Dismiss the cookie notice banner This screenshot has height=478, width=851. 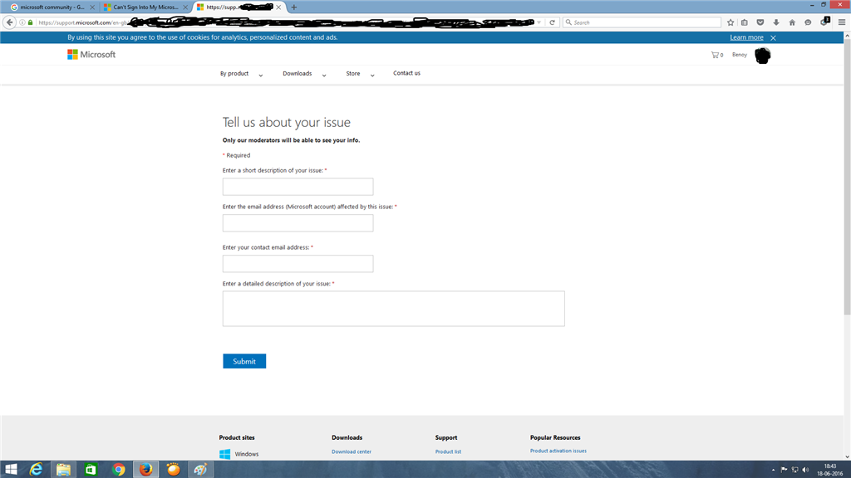774,37
